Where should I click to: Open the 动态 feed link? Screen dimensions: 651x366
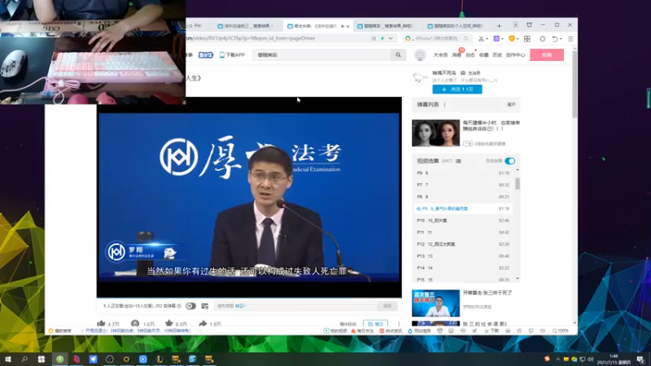pyautogui.click(x=470, y=54)
